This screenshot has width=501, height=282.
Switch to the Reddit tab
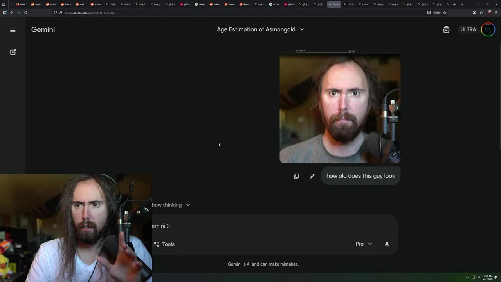[244, 4]
